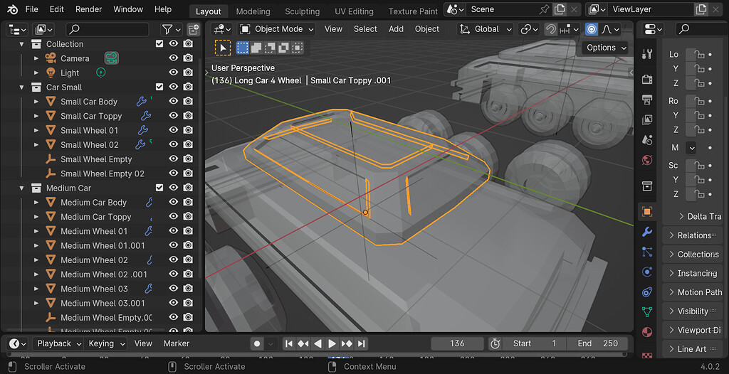Open the Tool properties tab icon
Viewport: 729px width, 374px height.
point(646,55)
